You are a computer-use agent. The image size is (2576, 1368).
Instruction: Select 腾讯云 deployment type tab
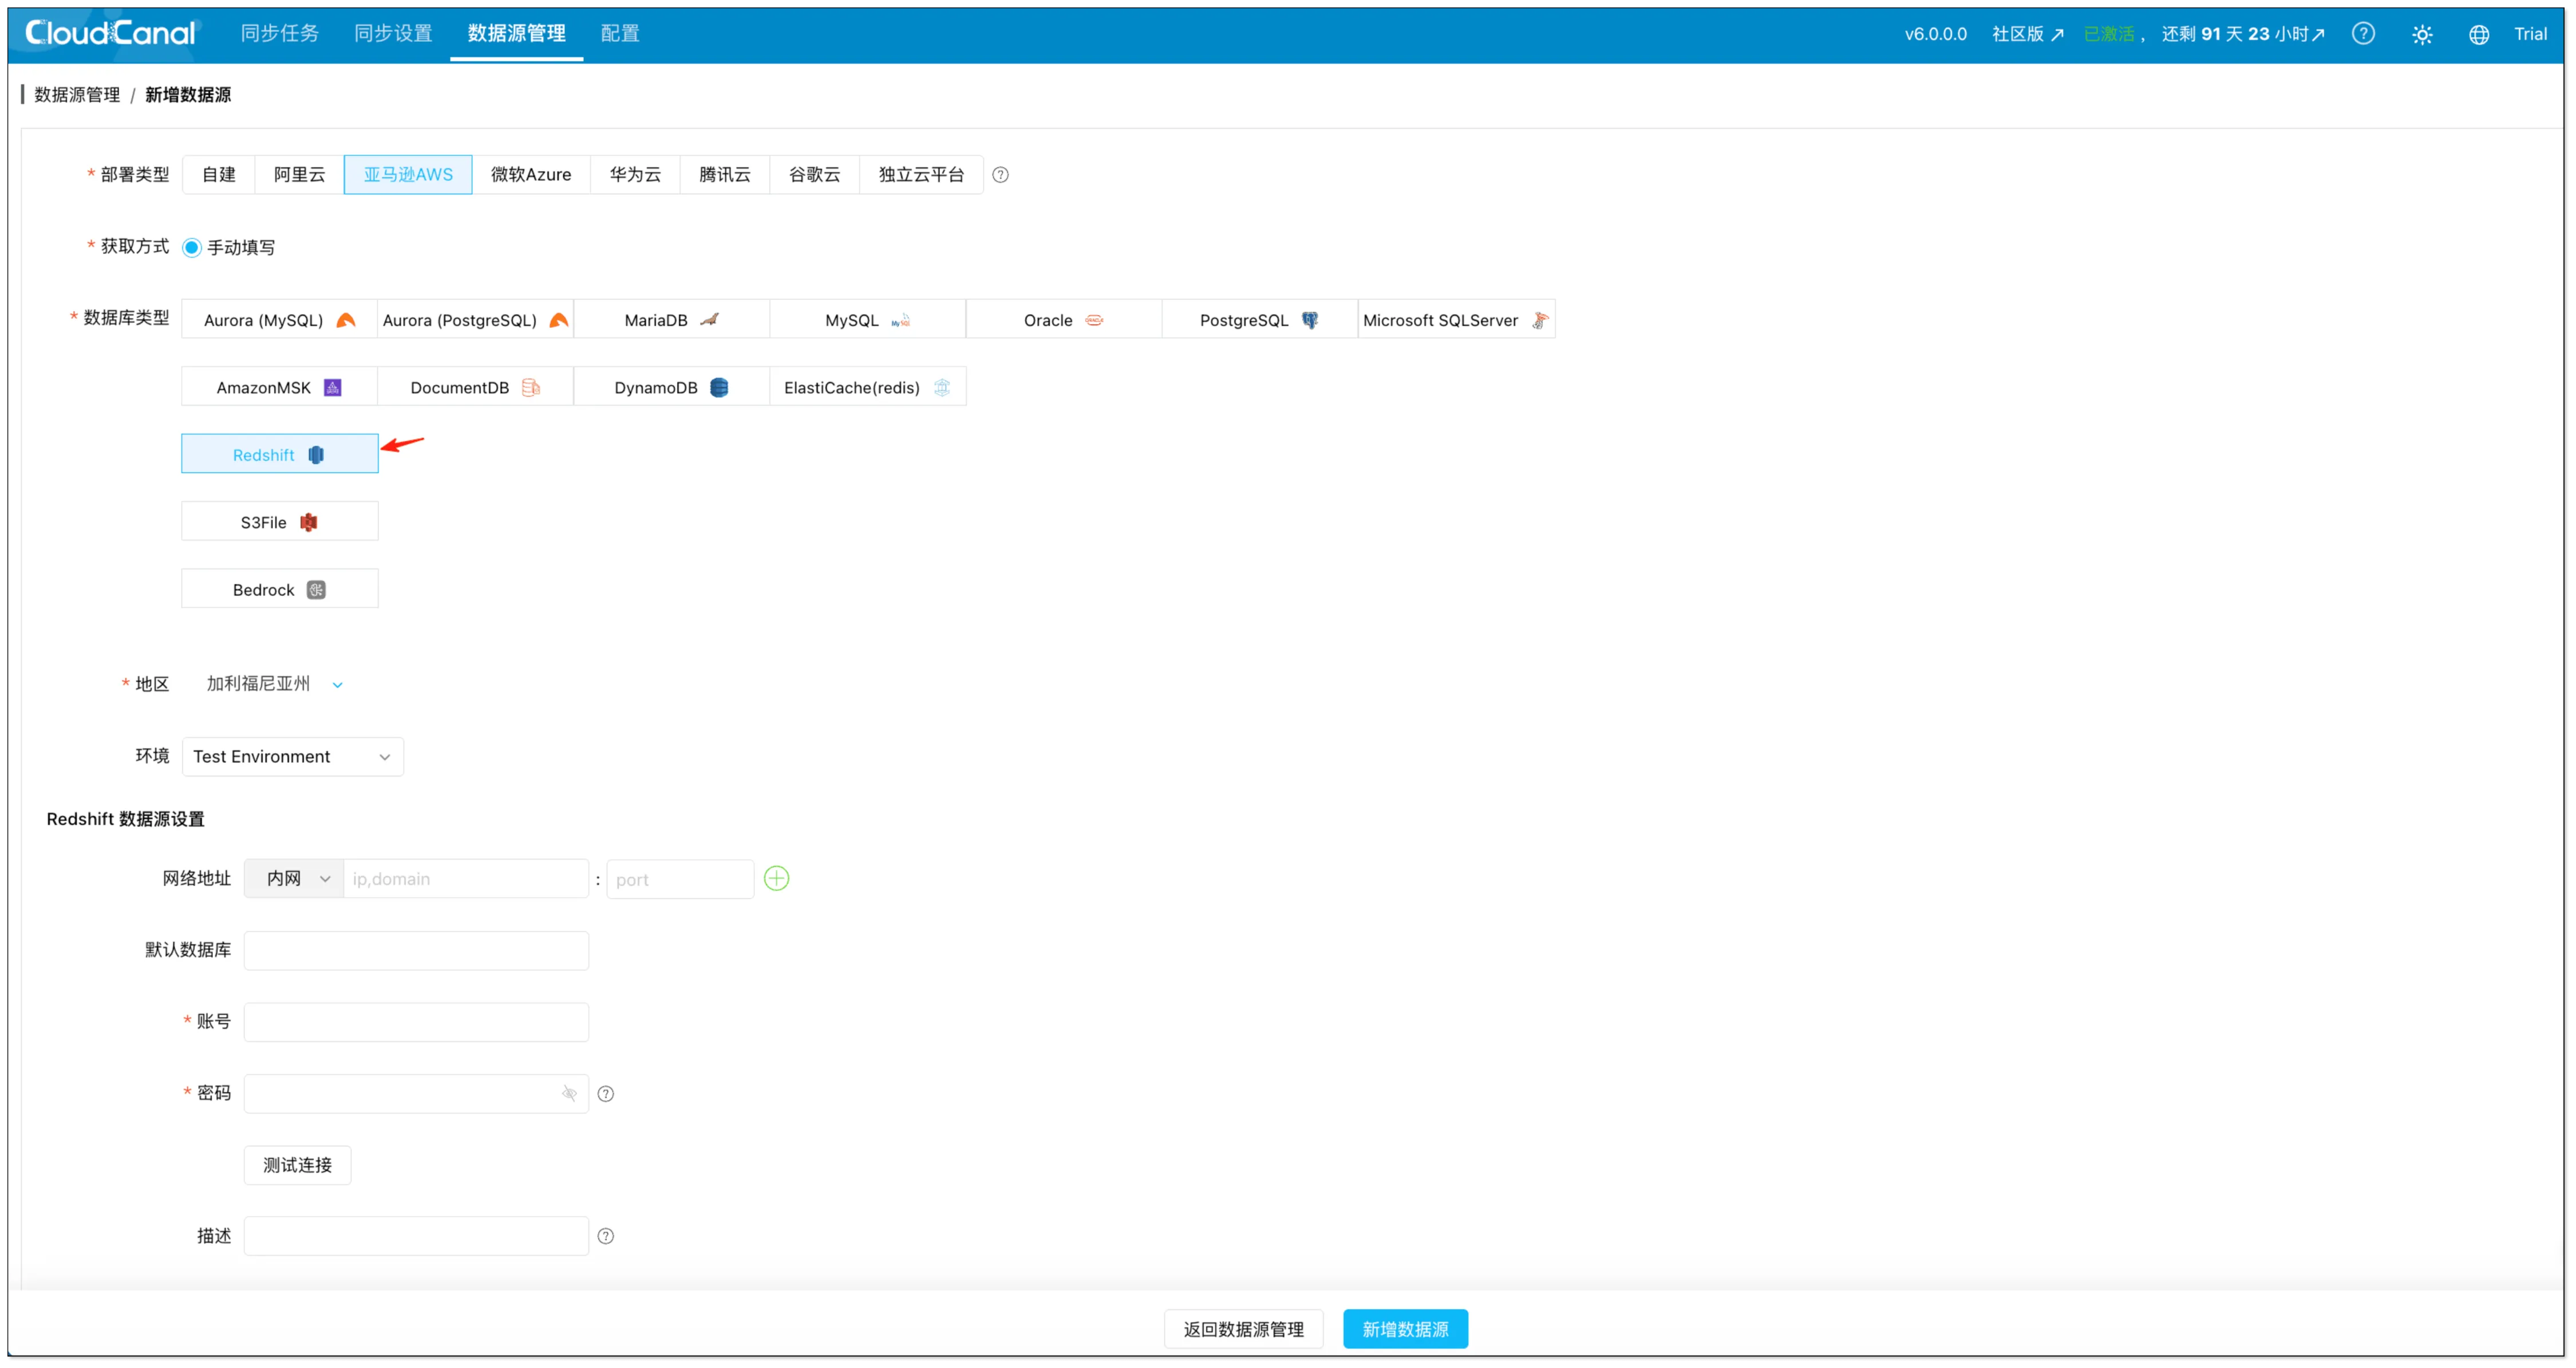[x=725, y=175]
